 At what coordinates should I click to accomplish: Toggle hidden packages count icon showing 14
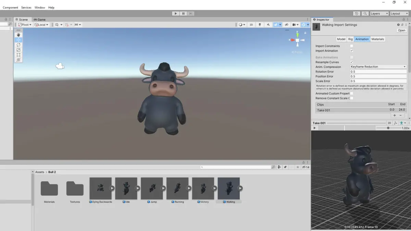(306, 167)
